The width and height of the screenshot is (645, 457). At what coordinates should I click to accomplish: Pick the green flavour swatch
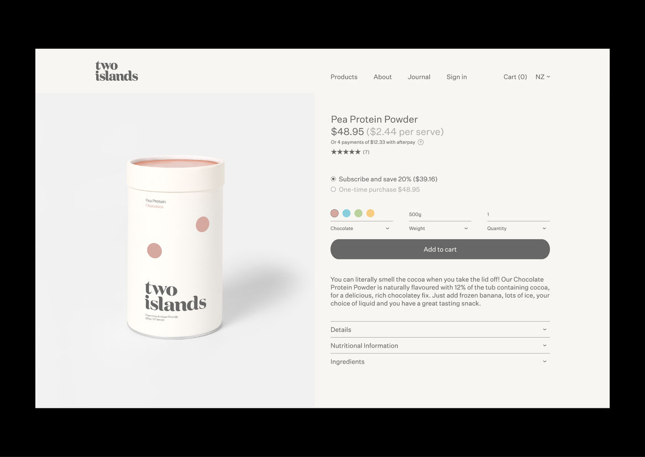pyautogui.click(x=358, y=213)
